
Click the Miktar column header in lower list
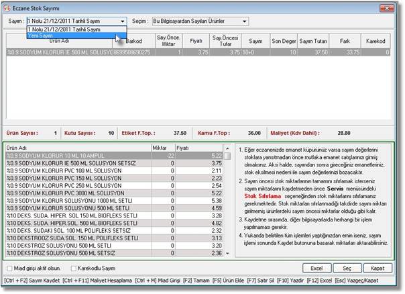(159, 146)
